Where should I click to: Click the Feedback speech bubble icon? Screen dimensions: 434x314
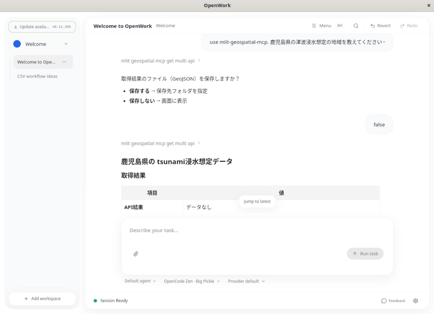[384, 301]
